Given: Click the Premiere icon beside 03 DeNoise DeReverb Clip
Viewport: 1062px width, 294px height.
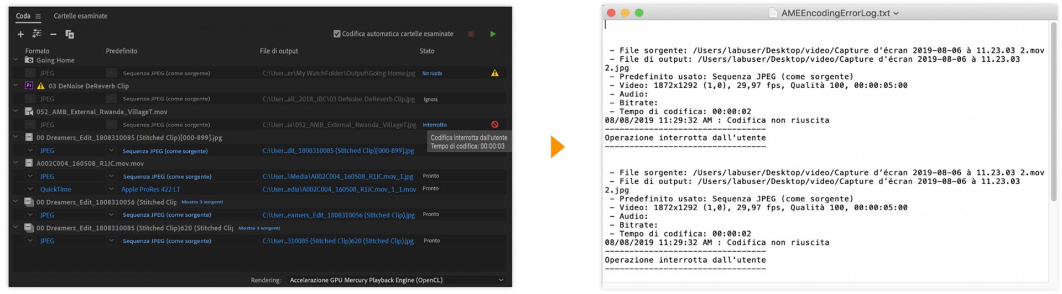Looking at the screenshot, I should click(29, 85).
